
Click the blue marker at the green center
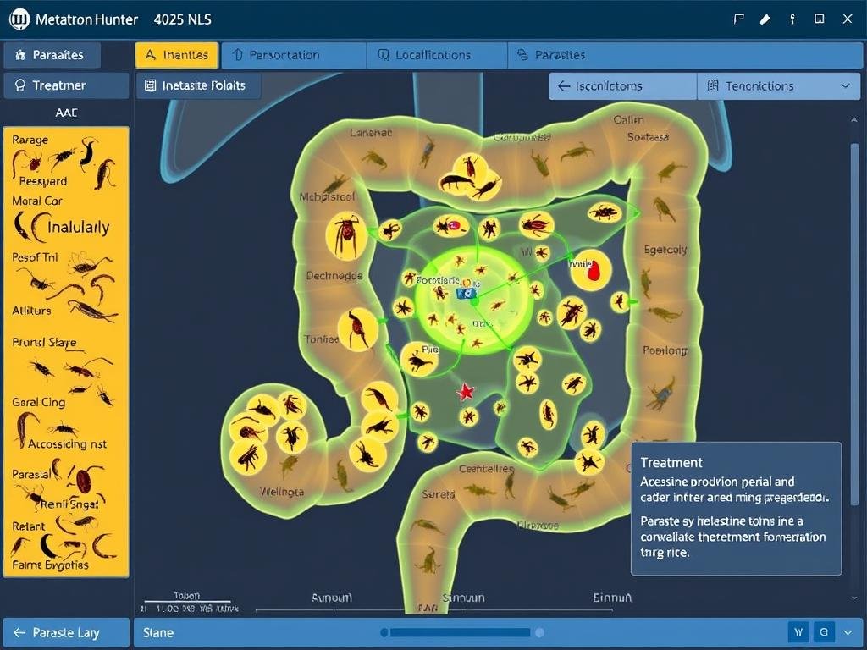[x=464, y=293]
